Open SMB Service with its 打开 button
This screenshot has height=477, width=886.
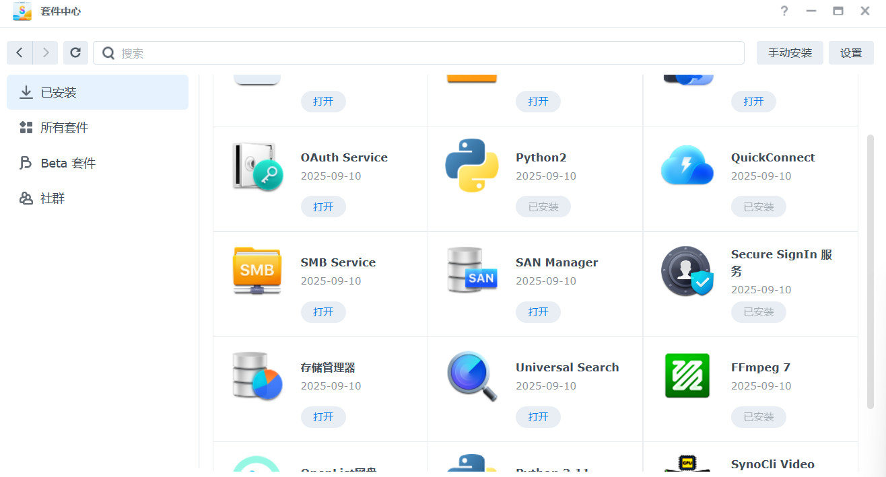pos(323,311)
